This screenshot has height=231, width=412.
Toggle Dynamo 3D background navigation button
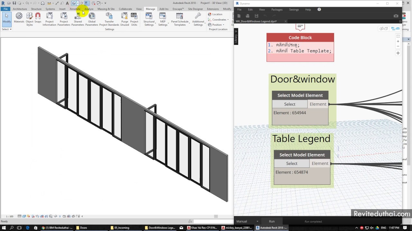point(383,29)
